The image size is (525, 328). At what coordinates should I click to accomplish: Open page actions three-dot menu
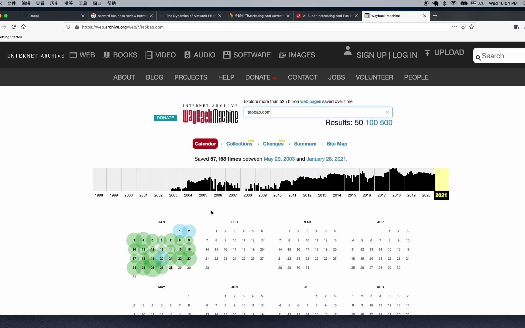tap(454, 27)
